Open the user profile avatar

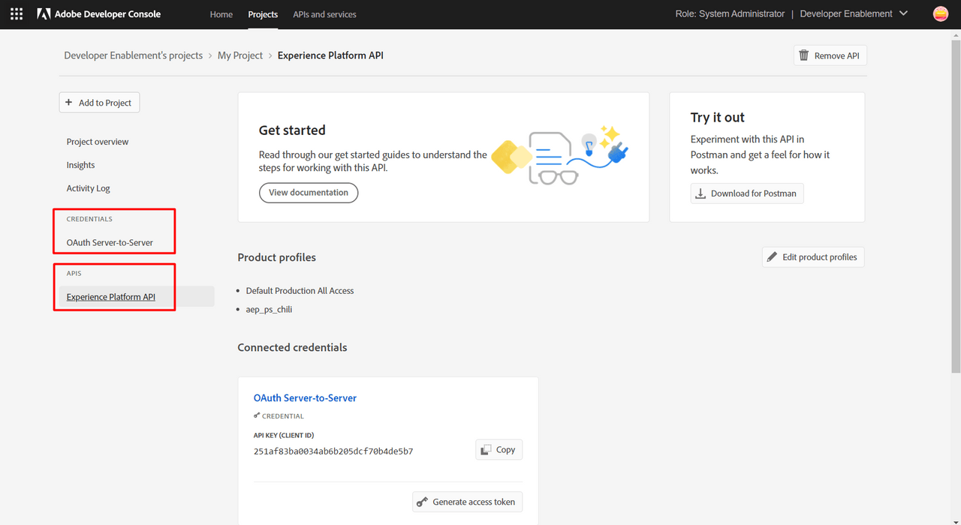(941, 13)
